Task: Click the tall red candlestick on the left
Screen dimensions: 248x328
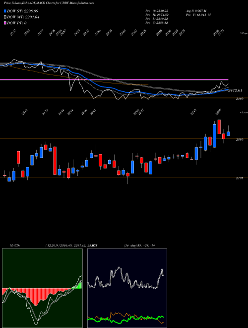Action: [x=55, y=161]
